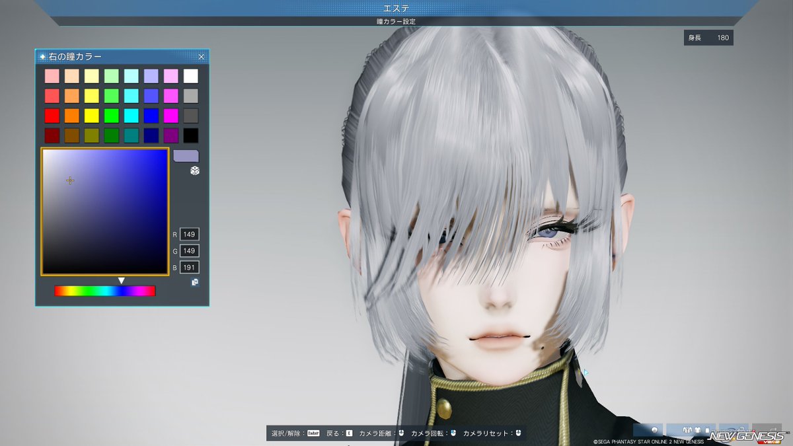Select the vivid orange swatch in third row
This screenshot has width=793, height=446.
click(72, 116)
